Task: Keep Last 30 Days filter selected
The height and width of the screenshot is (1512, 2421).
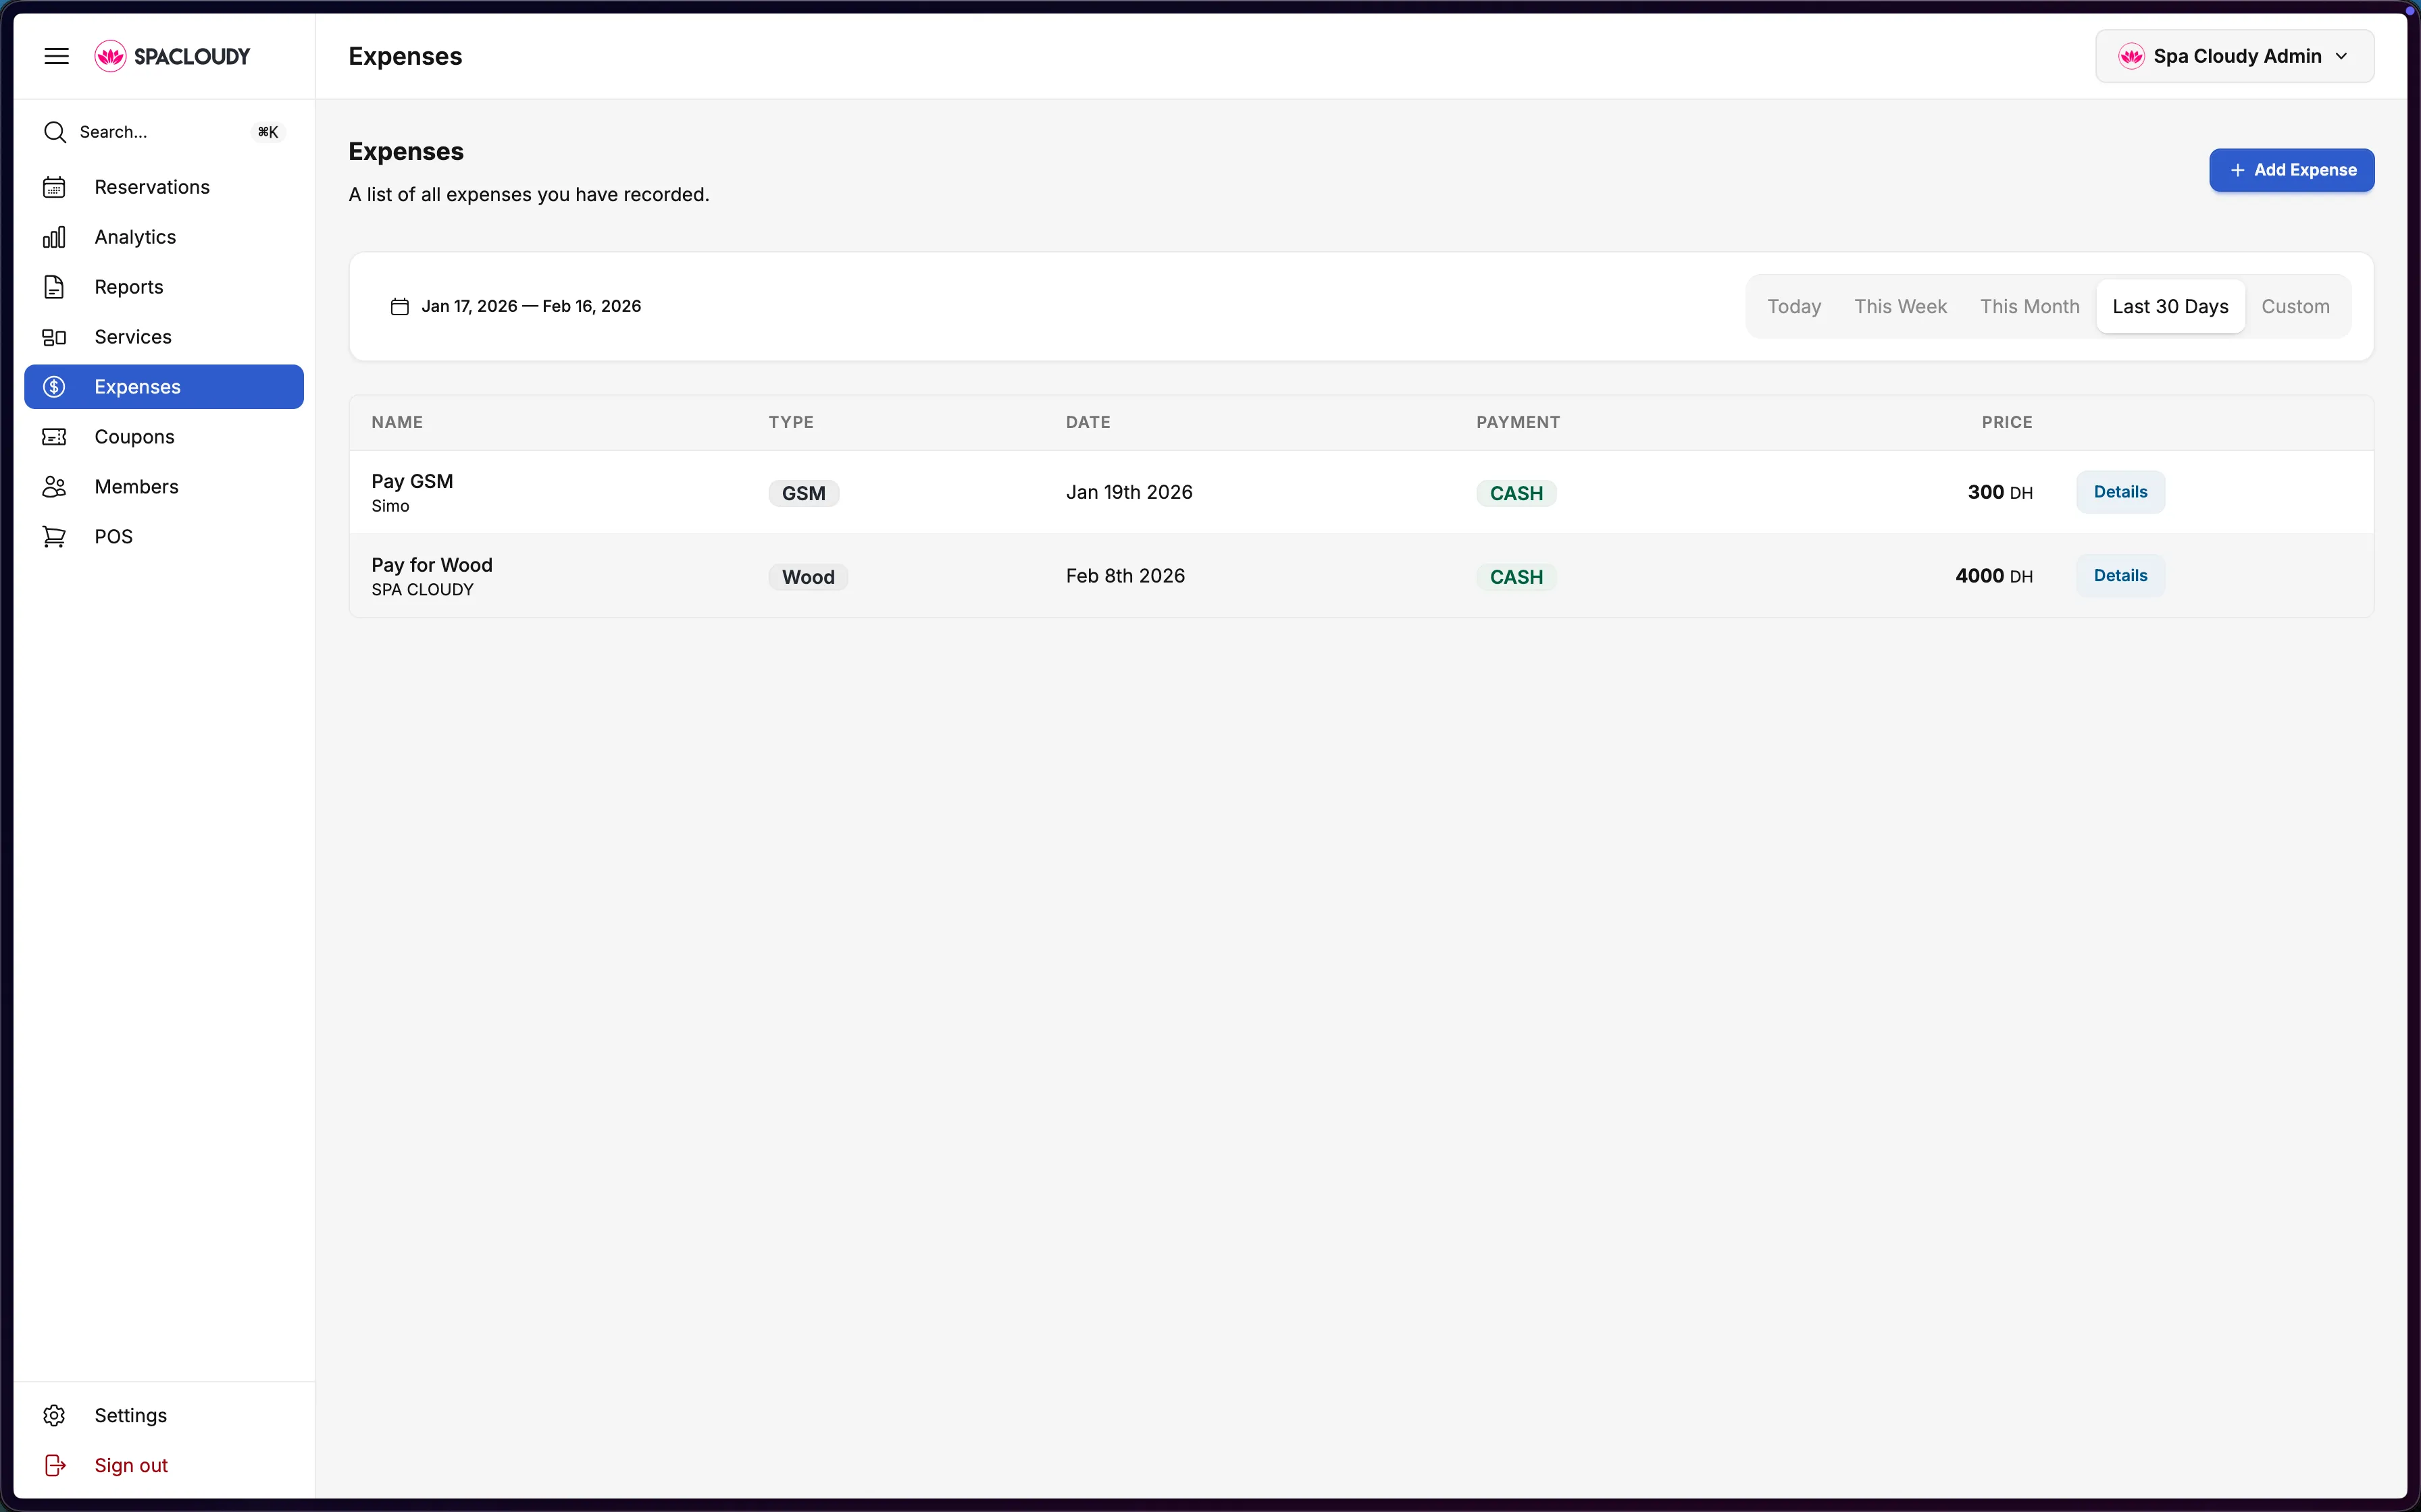Action: point(2169,306)
